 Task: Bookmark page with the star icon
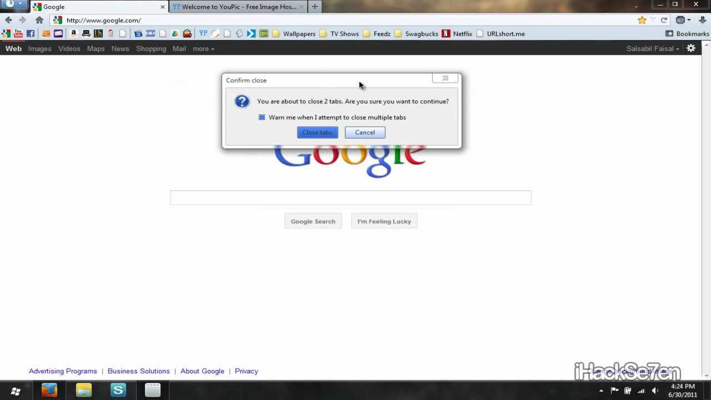point(642,20)
